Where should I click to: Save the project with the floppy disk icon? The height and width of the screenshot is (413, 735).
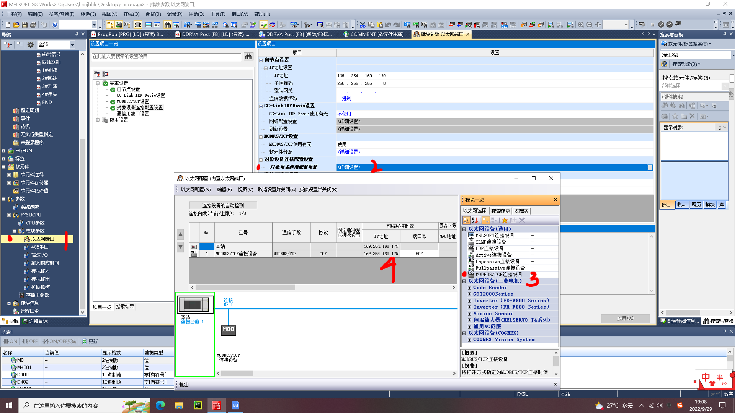tap(25, 24)
